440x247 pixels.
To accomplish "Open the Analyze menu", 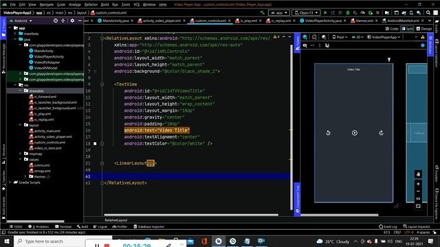I will click(75, 5).
